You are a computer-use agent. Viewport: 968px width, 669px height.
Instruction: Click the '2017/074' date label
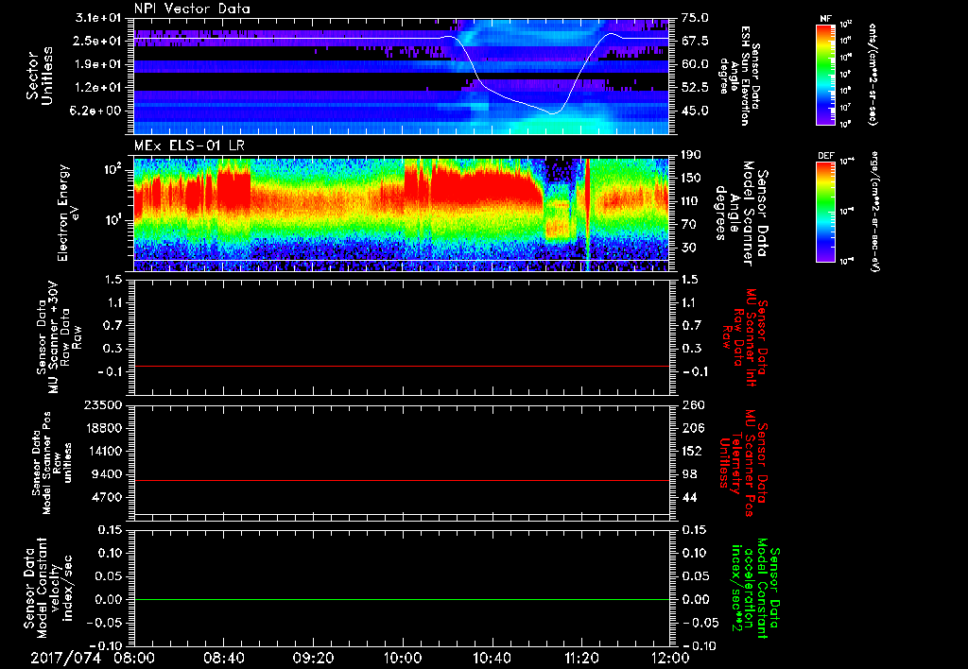tap(65, 659)
